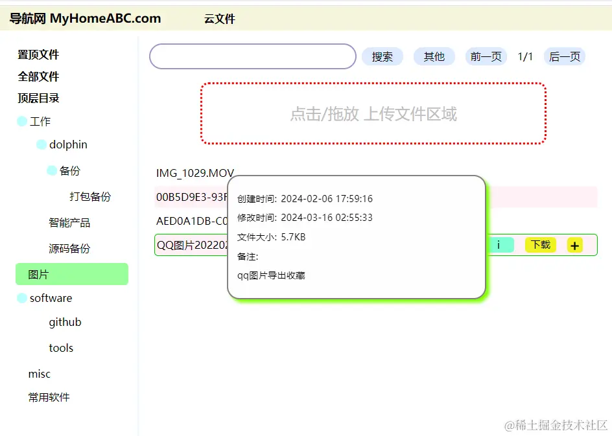Open the misc folder
The height and width of the screenshot is (436, 612).
pyautogui.click(x=39, y=374)
